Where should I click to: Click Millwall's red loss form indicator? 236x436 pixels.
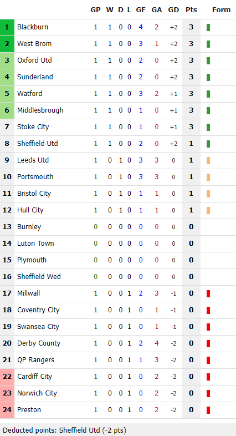(208, 293)
